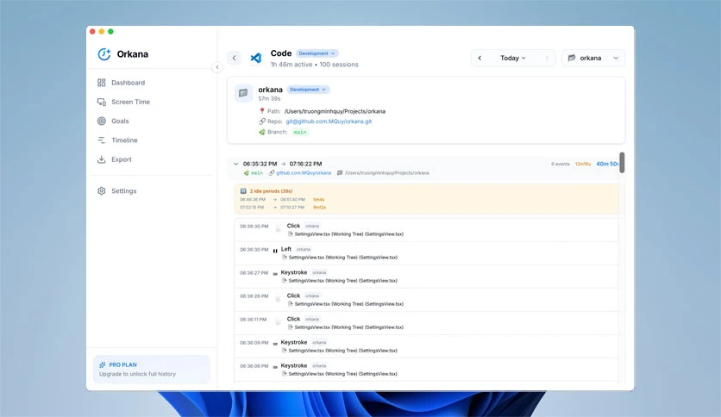721x417 pixels.
Task: Switch to the Timeline view
Action: click(x=124, y=140)
